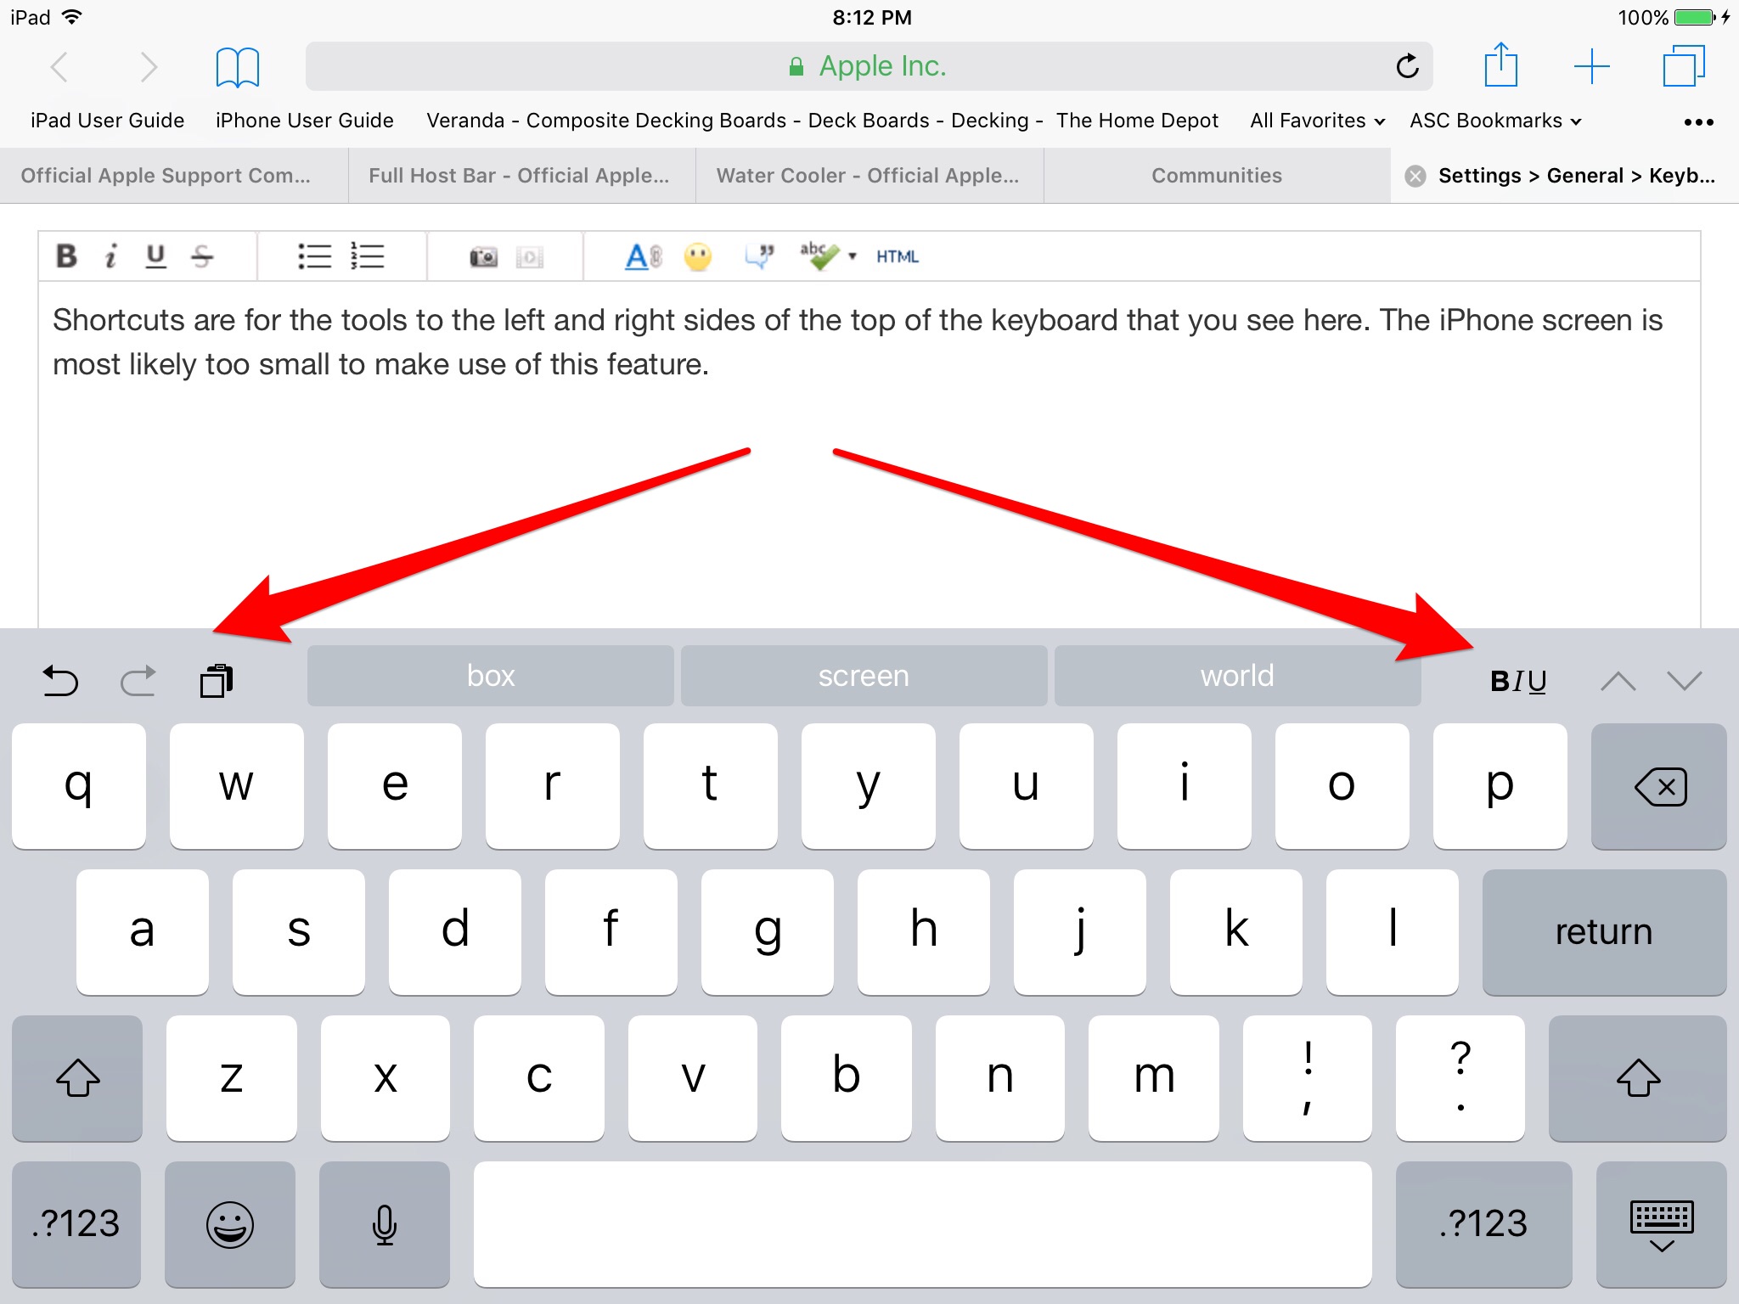Open the BIU formatting shortcut on keyboard

pos(1518,680)
